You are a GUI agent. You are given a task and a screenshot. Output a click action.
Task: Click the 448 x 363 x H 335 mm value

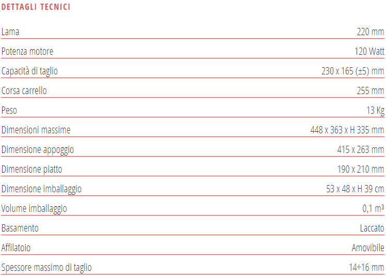[x=347, y=130]
